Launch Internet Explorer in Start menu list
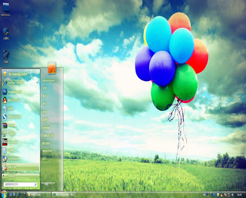Screen dimensions: 246x198 pyautogui.click(x=12, y=83)
